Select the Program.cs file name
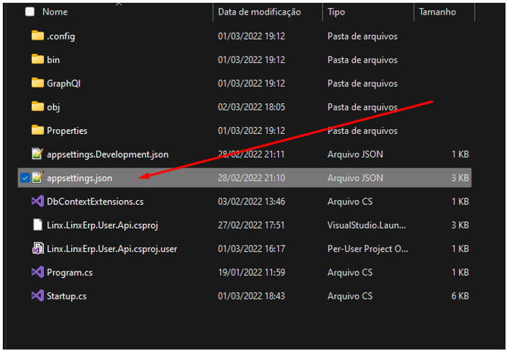Viewport: 509px width, 353px height. pyautogui.click(x=70, y=273)
